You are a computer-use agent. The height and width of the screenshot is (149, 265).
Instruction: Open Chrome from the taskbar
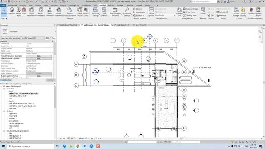[x=78, y=146]
